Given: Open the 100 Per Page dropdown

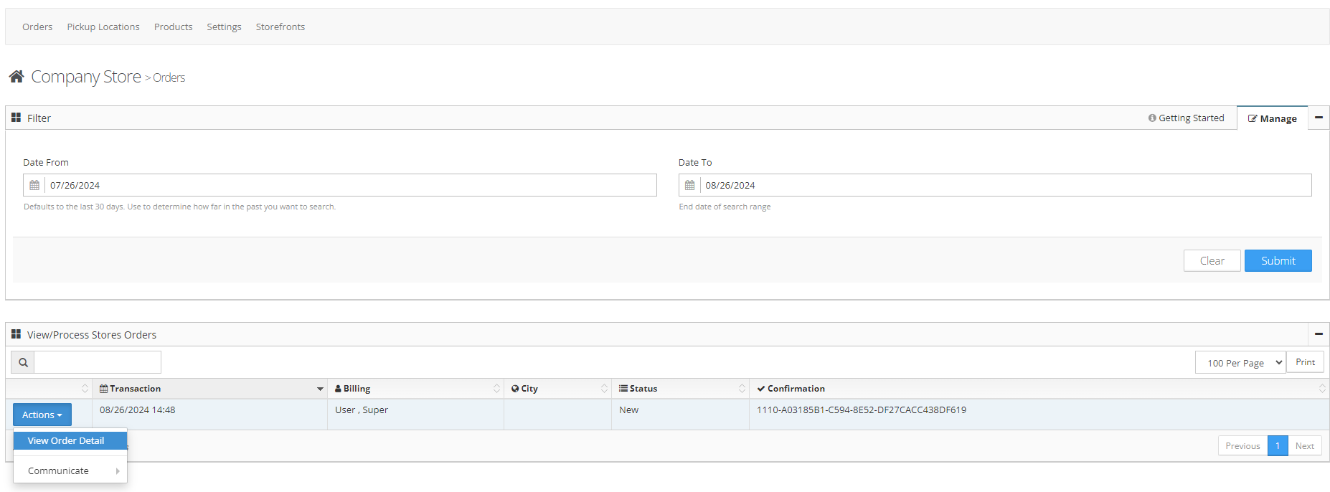Looking at the screenshot, I should [x=1240, y=363].
